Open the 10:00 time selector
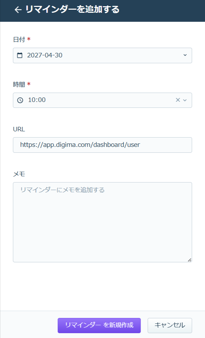Screen dimensions: 205x338 point(103,100)
